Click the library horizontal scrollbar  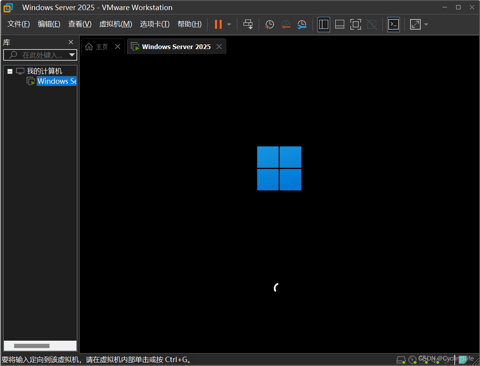tap(32, 346)
